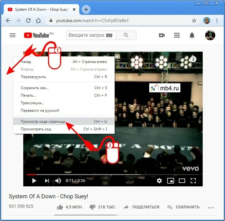
Task: Skip to the next video
Action: tap(47, 181)
